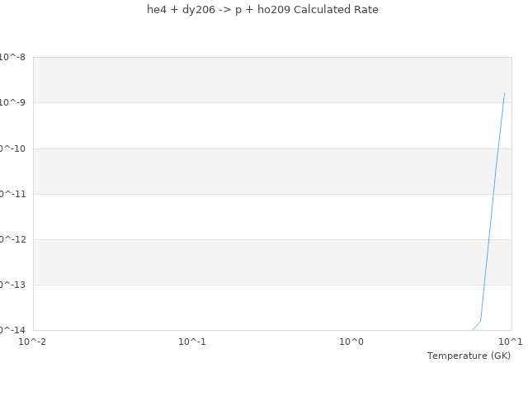Click the chart title about he4 + dy206
Screen dimensions: 528x396
click(x=262, y=10)
